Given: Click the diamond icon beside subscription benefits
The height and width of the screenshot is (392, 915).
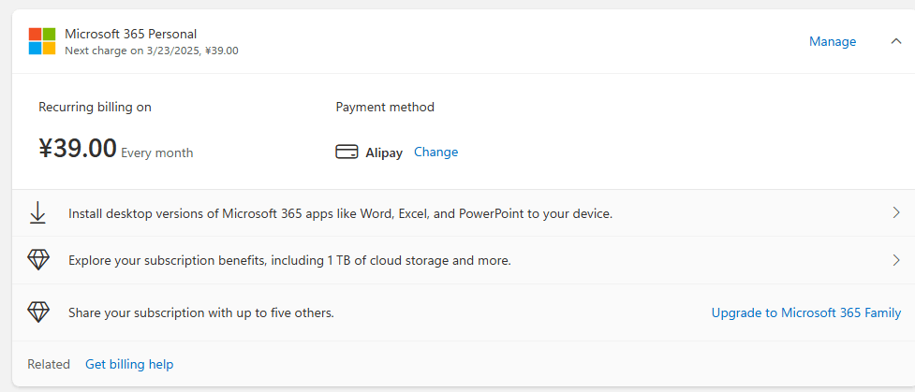Looking at the screenshot, I should [x=38, y=259].
